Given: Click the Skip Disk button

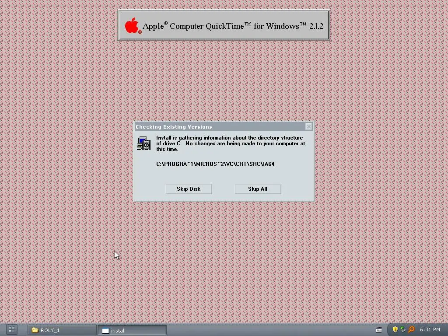Looking at the screenshot, I should pyautogui.click(x=189, y=189).
